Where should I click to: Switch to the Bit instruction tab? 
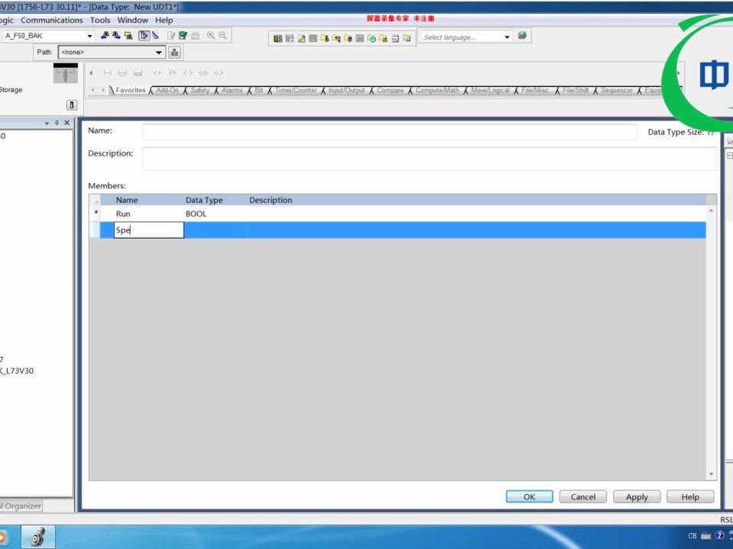(259, 90)
